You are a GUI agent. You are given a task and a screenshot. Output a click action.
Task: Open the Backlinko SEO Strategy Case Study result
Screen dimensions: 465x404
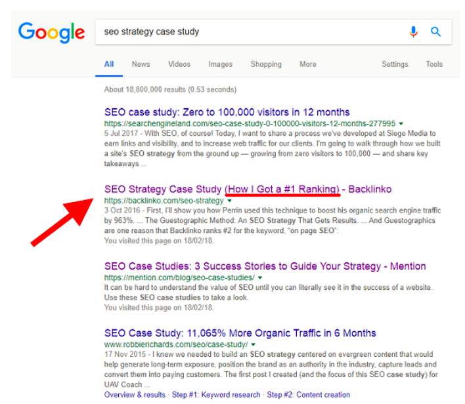248,190
